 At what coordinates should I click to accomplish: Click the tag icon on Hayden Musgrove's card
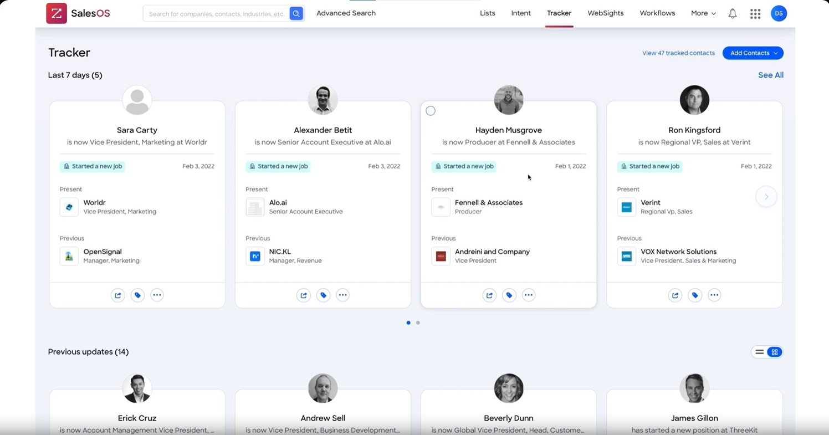click(x=509, y=295)
